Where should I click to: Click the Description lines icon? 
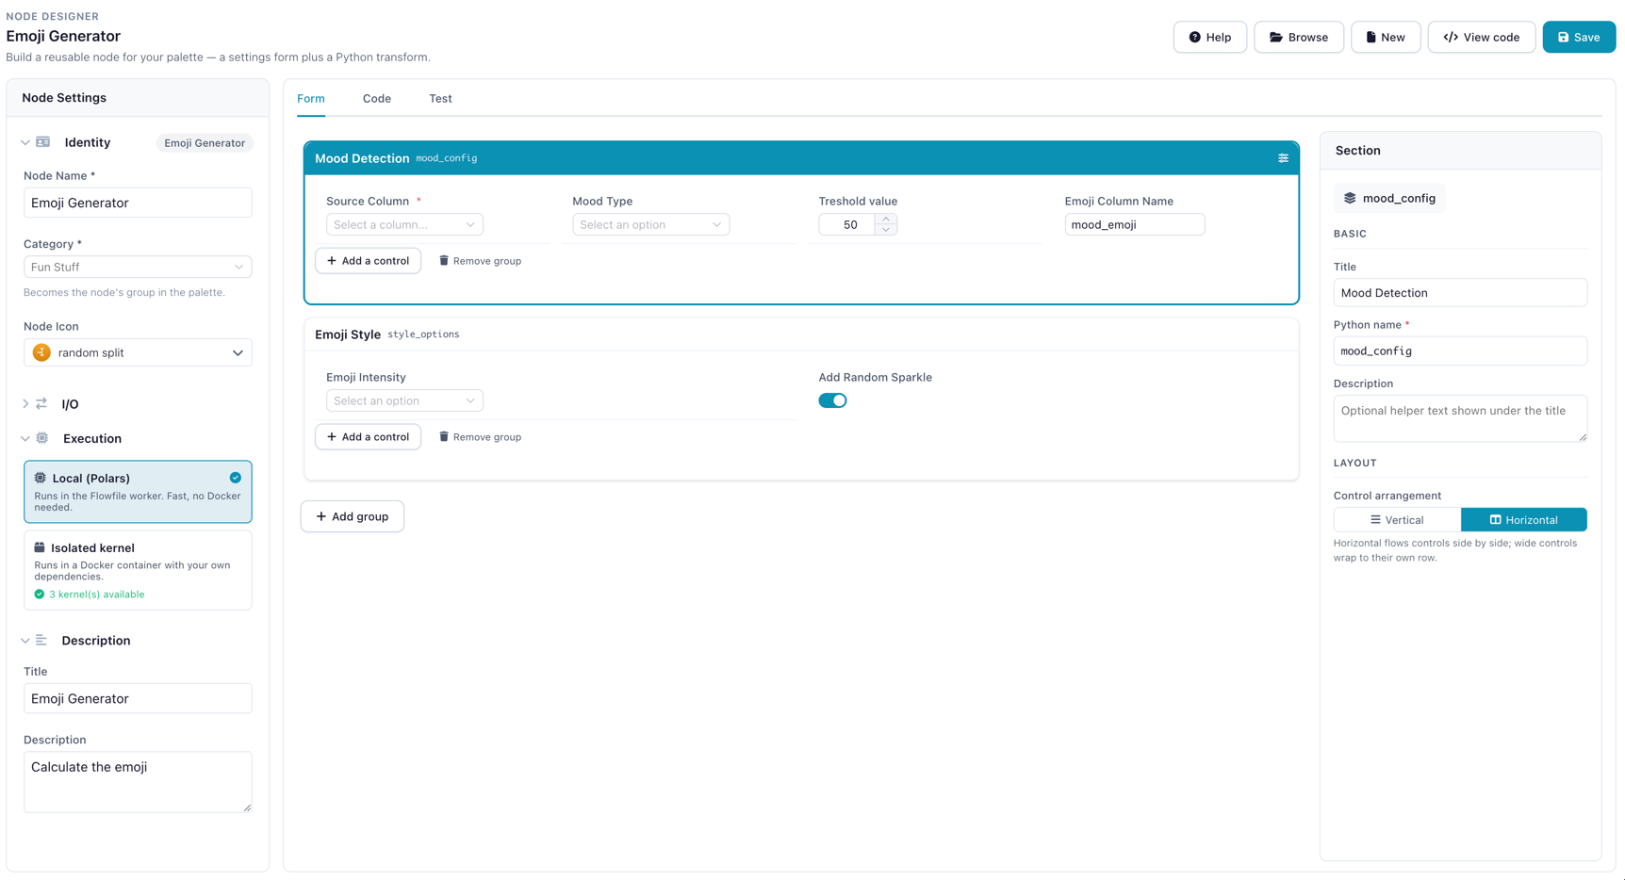pyautogui.click(x=41, y=640)
